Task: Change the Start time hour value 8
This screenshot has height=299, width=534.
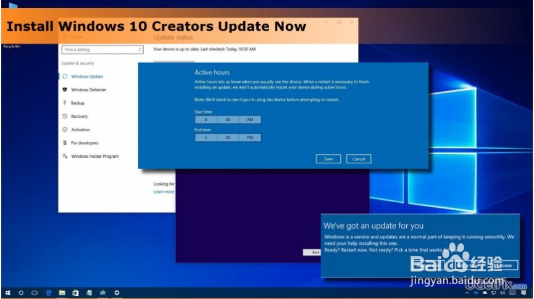Action: 206,120
